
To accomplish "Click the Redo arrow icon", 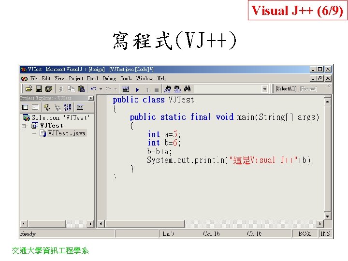I will 108,89.
